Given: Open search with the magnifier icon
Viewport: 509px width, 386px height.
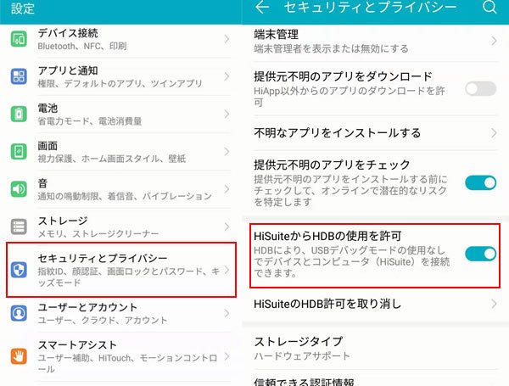Looking at the screenshot, I should point(489,7).
